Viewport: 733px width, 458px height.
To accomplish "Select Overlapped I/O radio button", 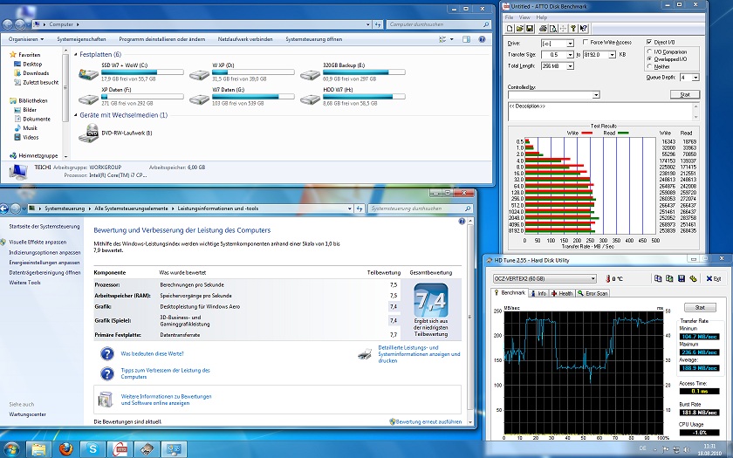I will pyautogui.click(x=649, y=59).
